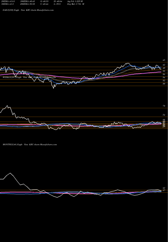The image size is (168, 242).
Task: Select the low price 'L:' readout
Action: pos(57,4)
